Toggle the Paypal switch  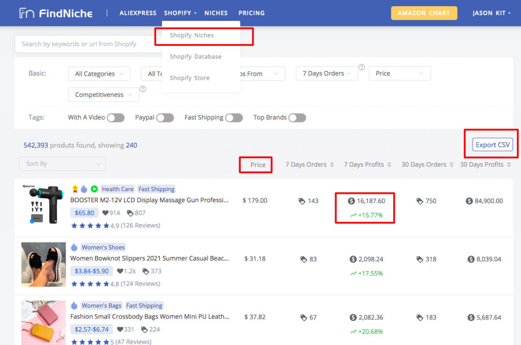pos(165,118)
